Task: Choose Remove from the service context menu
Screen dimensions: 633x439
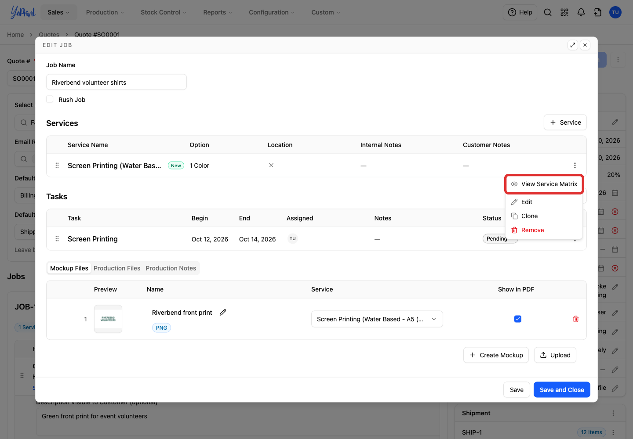Action: pos(544,230)
